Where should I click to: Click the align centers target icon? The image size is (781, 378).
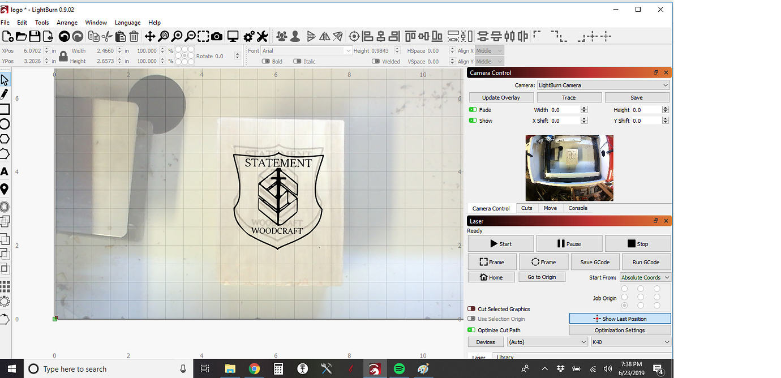(x=354, y=37)
